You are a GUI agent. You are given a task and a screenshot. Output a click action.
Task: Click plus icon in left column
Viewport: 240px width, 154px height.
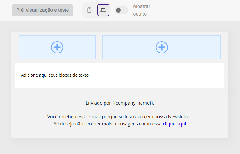[57, 47]
